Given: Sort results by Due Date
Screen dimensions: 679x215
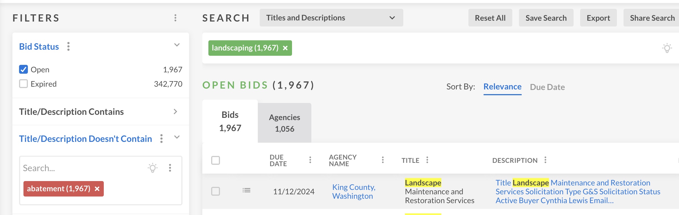Looking at the screenshot, I should pos(547,87).
